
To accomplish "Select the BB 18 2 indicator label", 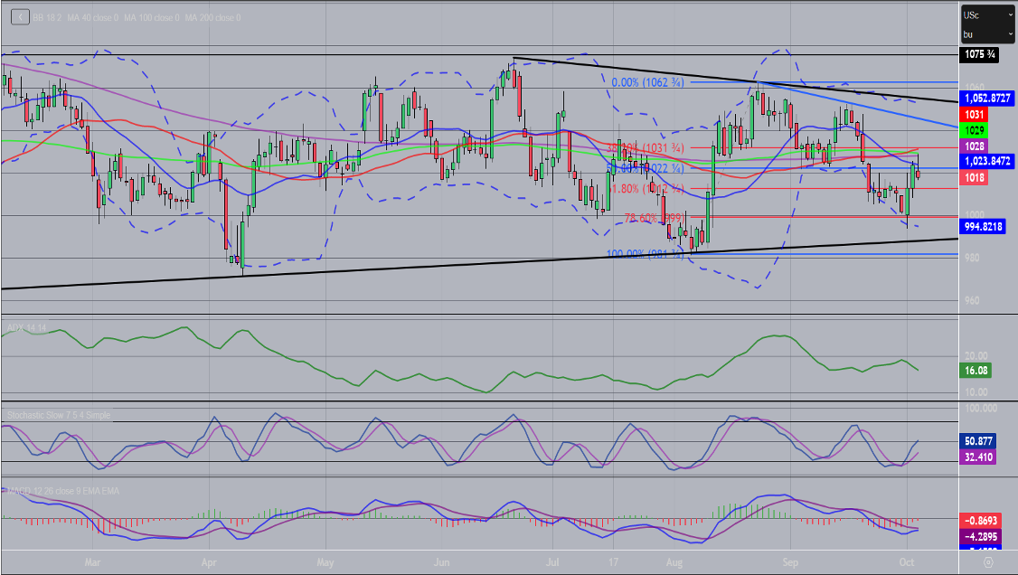I will 49,17.
